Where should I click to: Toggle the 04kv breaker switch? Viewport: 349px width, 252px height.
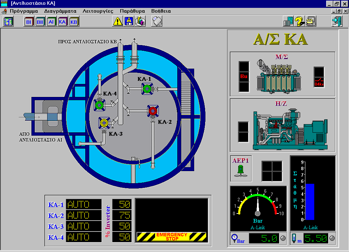coord(319,82)
